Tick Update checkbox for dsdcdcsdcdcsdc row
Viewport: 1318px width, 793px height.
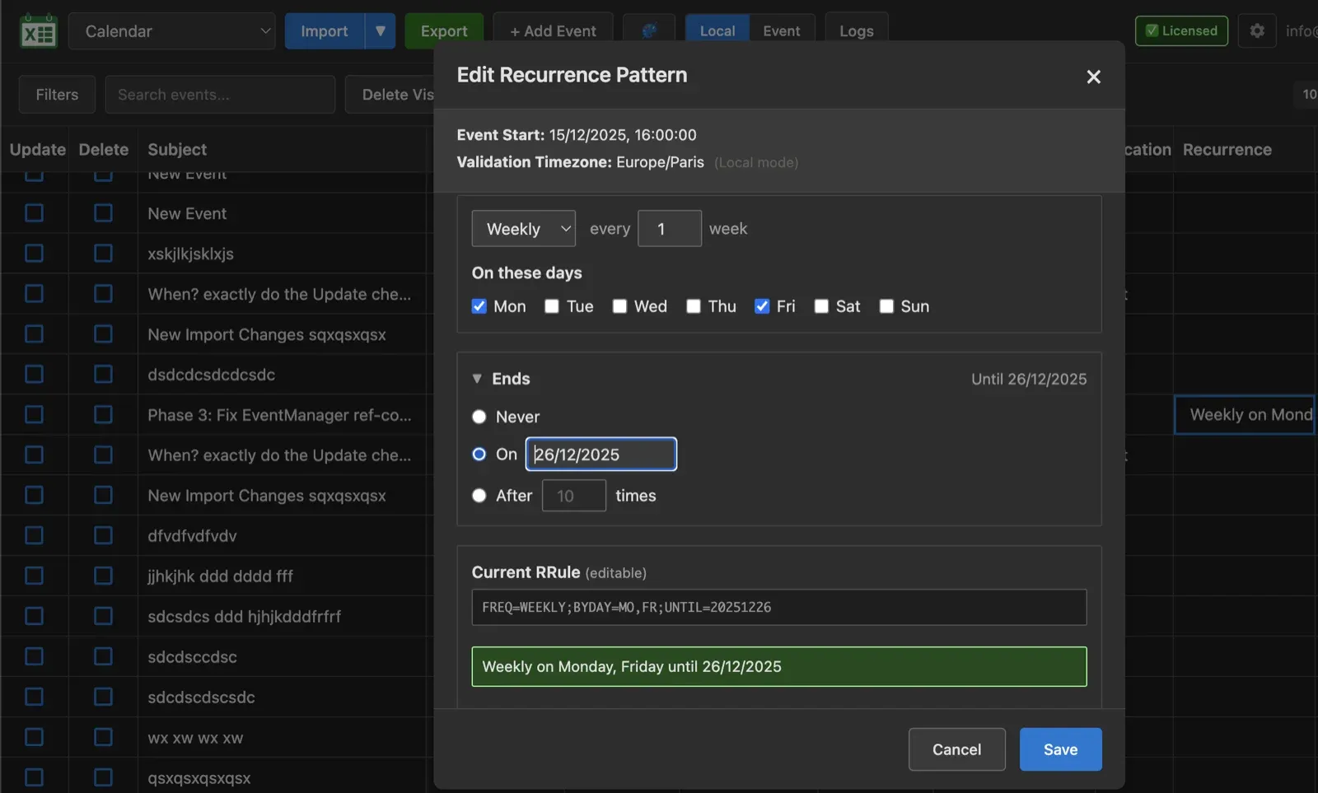(x=34, y=375)
